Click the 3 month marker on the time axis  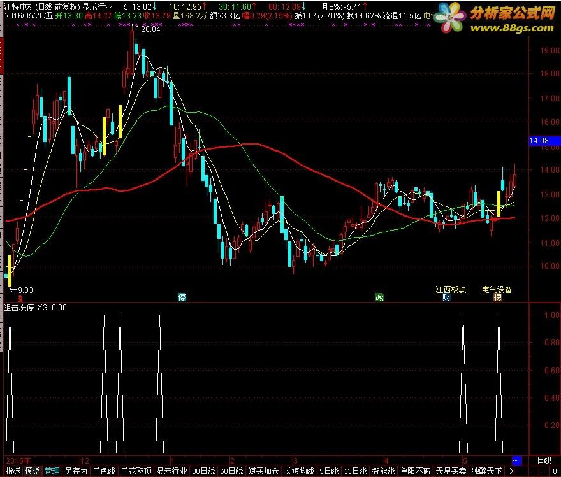[295, 460]
